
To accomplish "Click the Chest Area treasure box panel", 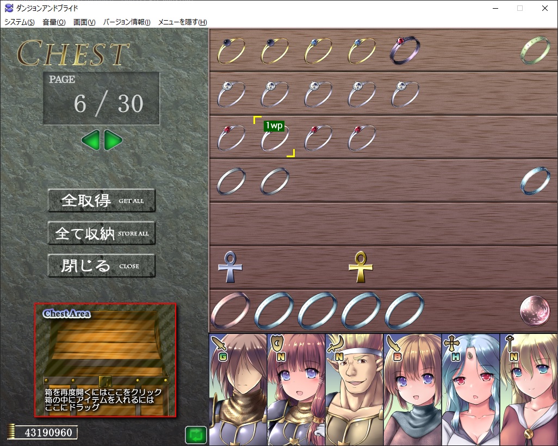I will coord(106,360).
